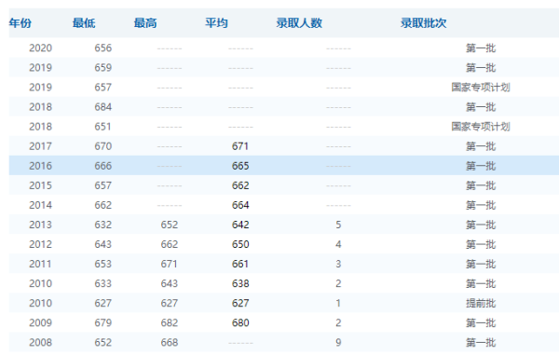The width and height of the screenshot is (559, 355).
Task: Select highest 662 in the 2012 row
Action: (169, 244)
